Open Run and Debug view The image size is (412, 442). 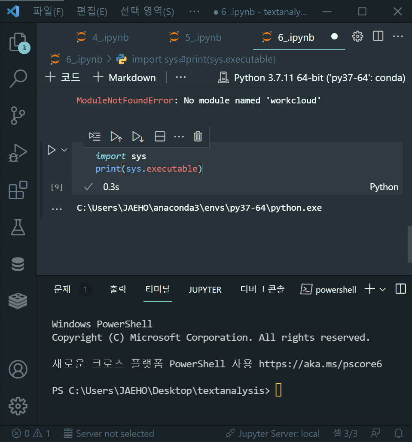pos(18,153)
